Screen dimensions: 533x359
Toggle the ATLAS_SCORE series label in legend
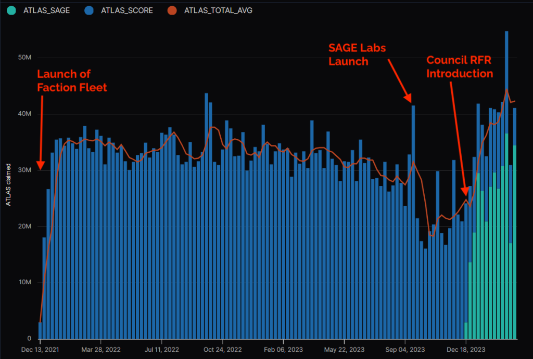(x=128, y=10)
